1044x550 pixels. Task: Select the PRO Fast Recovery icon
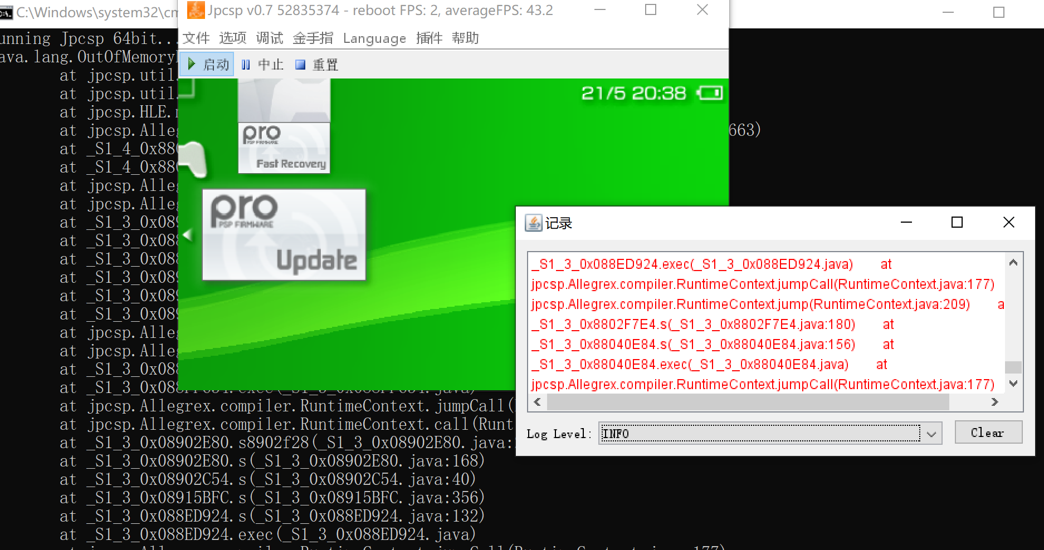pos(284,147)
